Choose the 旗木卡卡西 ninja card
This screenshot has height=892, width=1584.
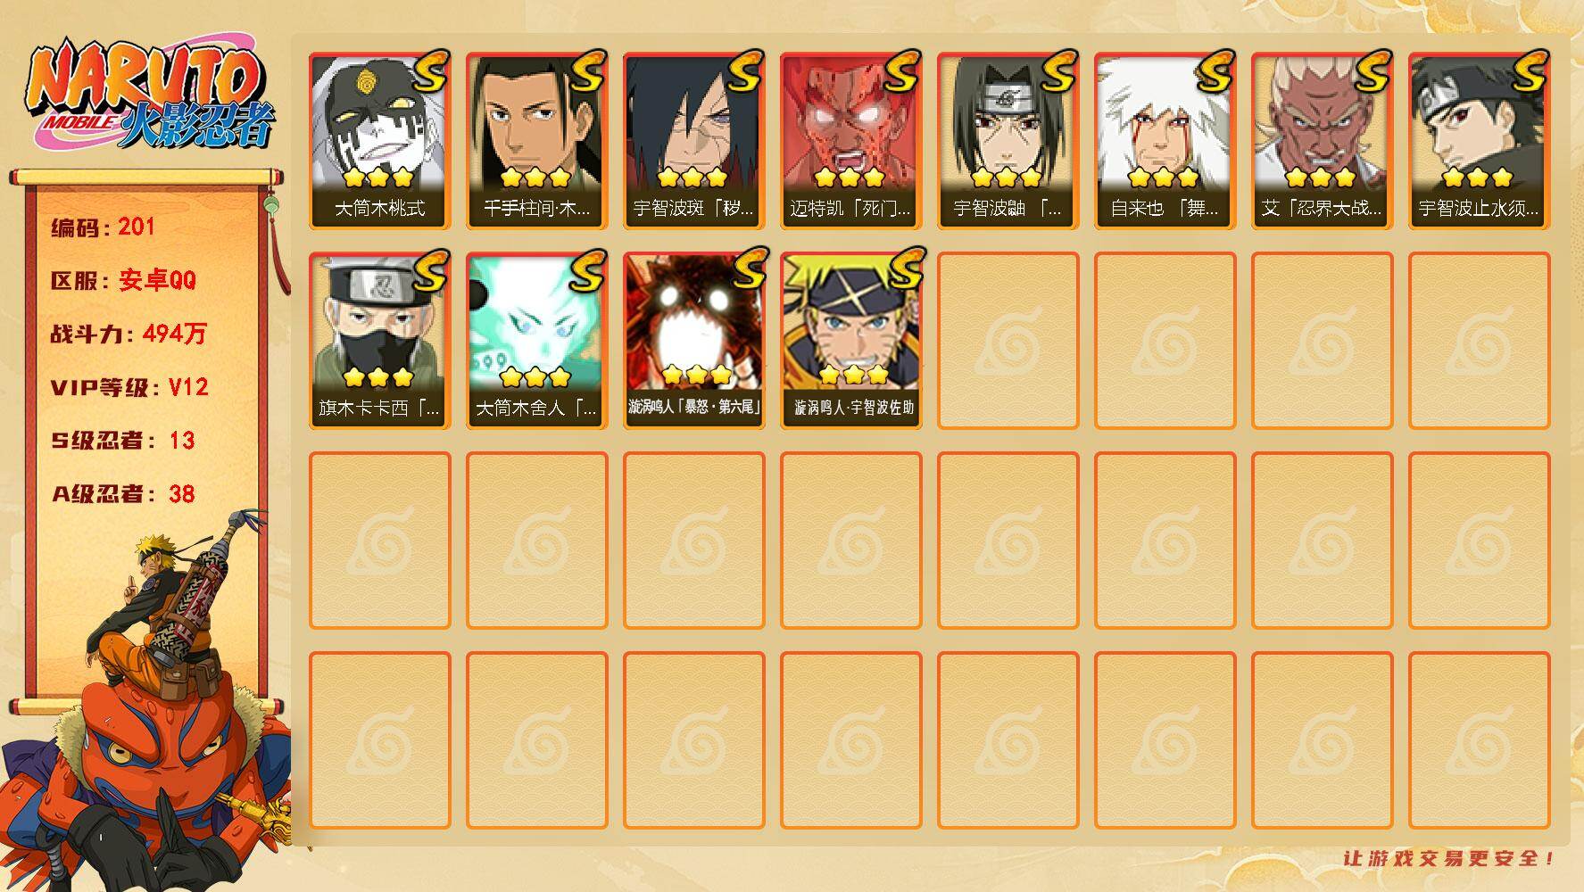pyautogui.click(x=379, y=341)
